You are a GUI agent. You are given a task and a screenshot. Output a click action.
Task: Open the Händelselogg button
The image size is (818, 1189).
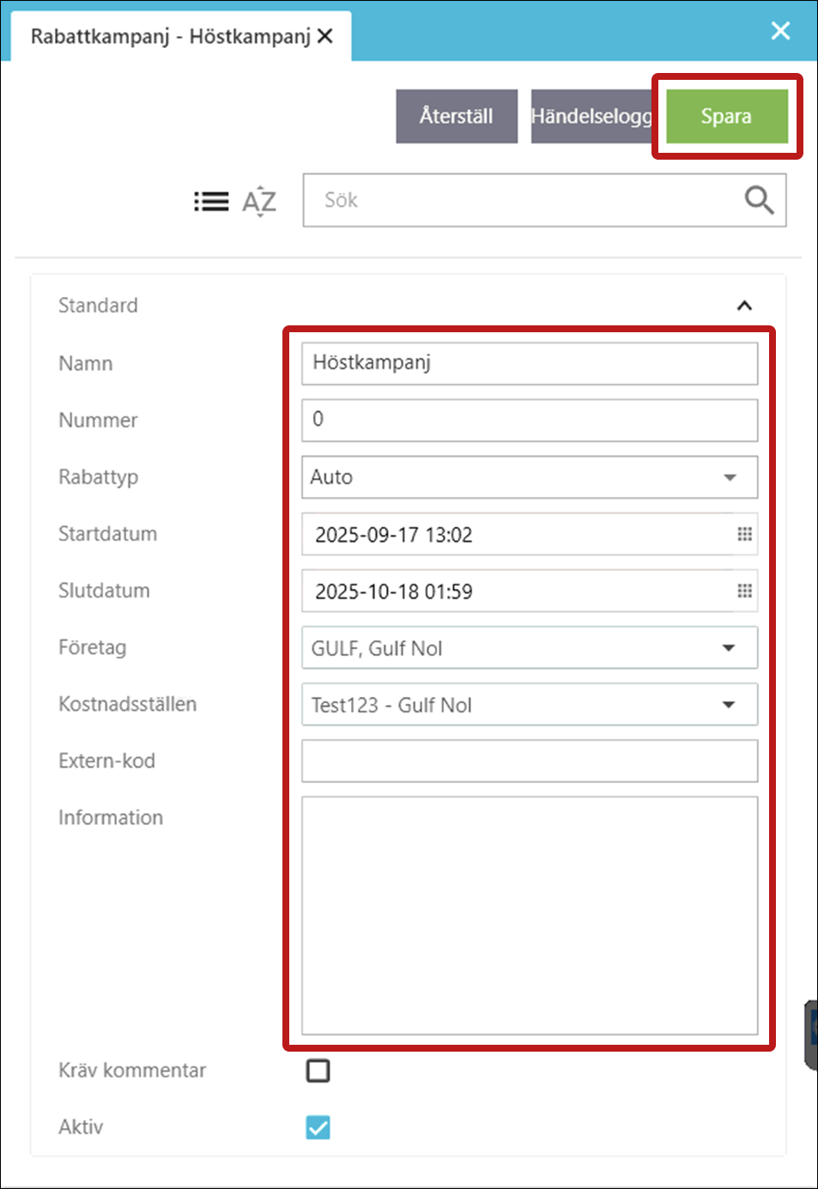click(x=591, y=116)
